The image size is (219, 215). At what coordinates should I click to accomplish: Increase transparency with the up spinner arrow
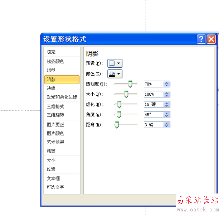166,83
